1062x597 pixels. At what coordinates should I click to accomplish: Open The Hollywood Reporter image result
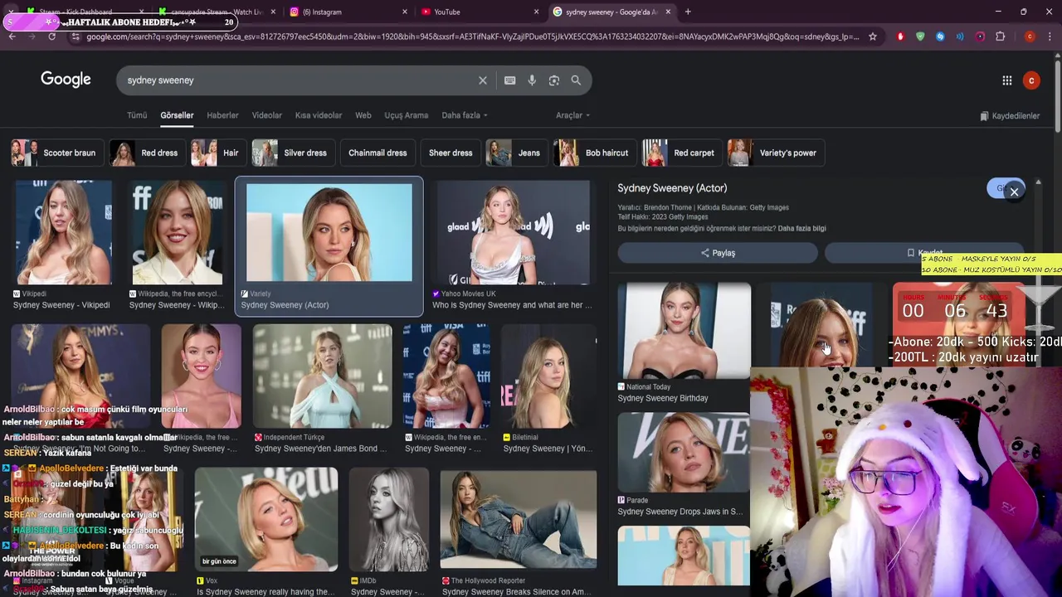[519, 519]
